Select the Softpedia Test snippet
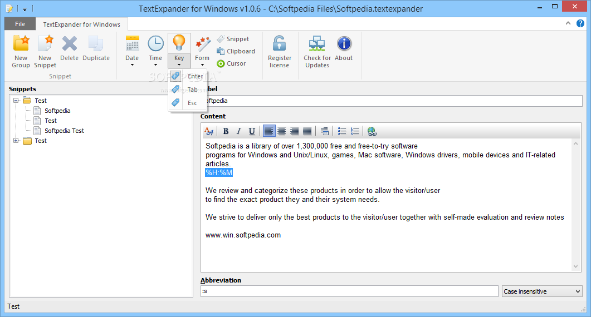Screen dimensions: 591x317 (64, 131)
